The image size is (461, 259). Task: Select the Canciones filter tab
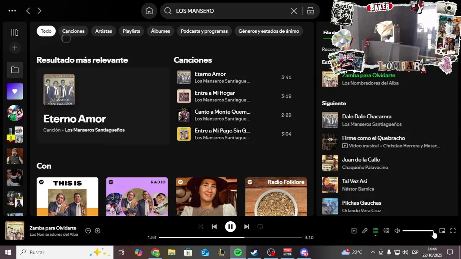tap(73, 31)
